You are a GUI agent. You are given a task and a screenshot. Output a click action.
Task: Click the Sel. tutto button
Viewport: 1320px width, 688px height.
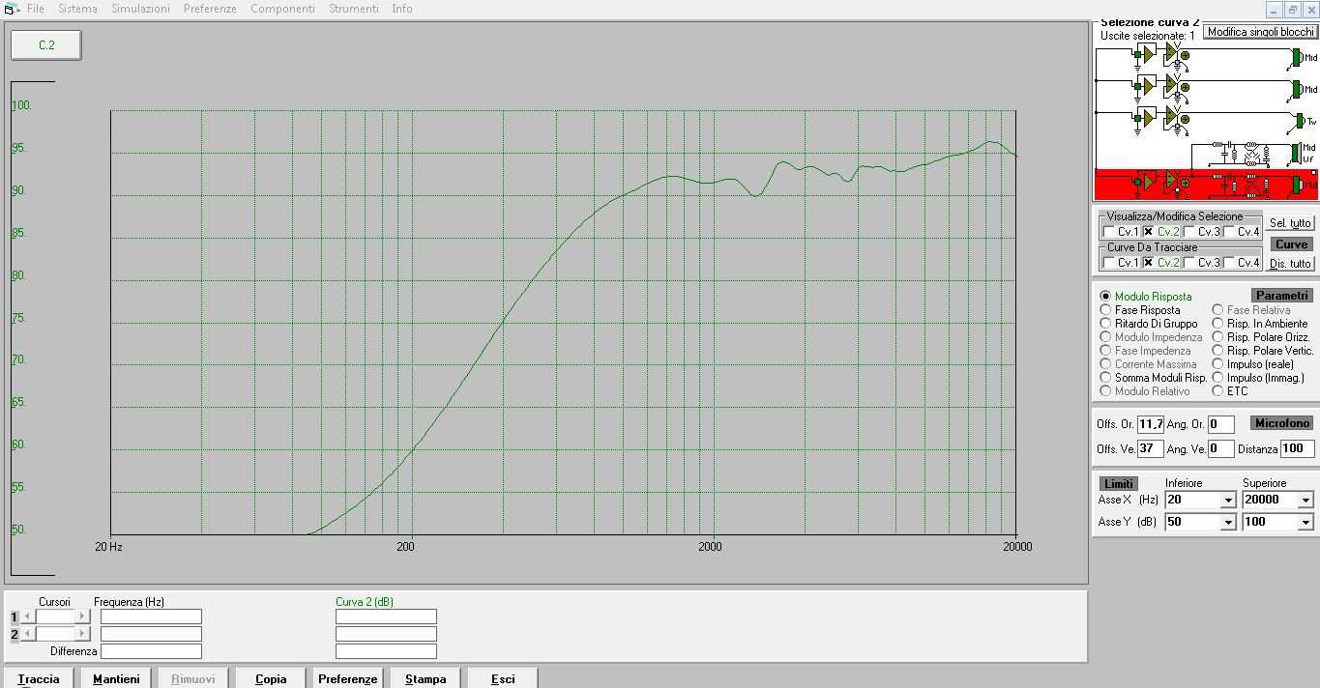[1290, 223]
